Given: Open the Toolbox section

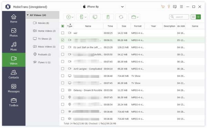Looking at the screenshot, I should click(14, 102).
